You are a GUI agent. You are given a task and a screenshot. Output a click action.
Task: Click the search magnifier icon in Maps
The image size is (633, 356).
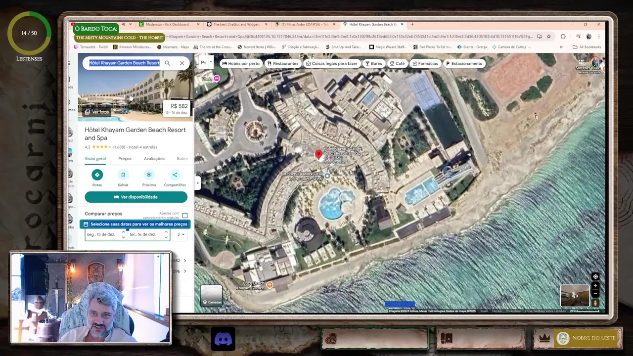click(167, 63)
